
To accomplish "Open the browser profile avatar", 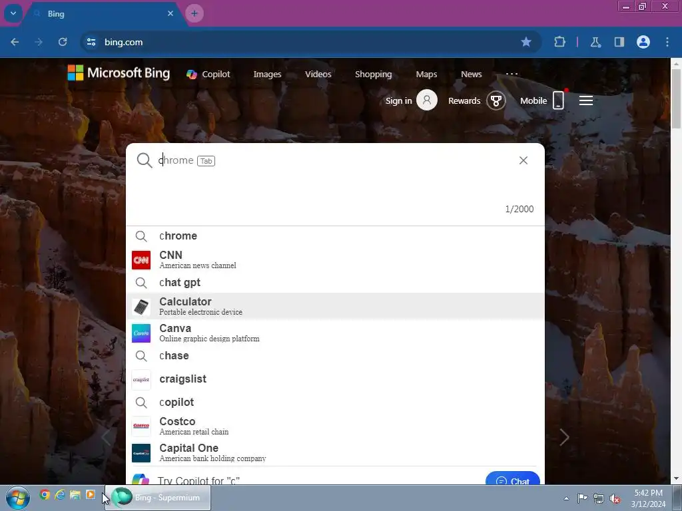I will pyautogui.click(x=643, y=42).
